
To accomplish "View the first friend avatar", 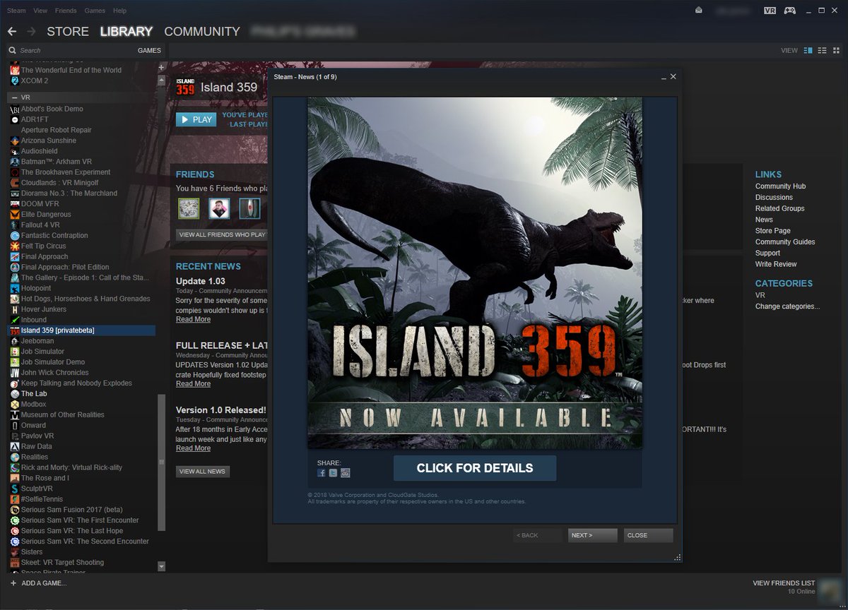I will tap(188, 208).
